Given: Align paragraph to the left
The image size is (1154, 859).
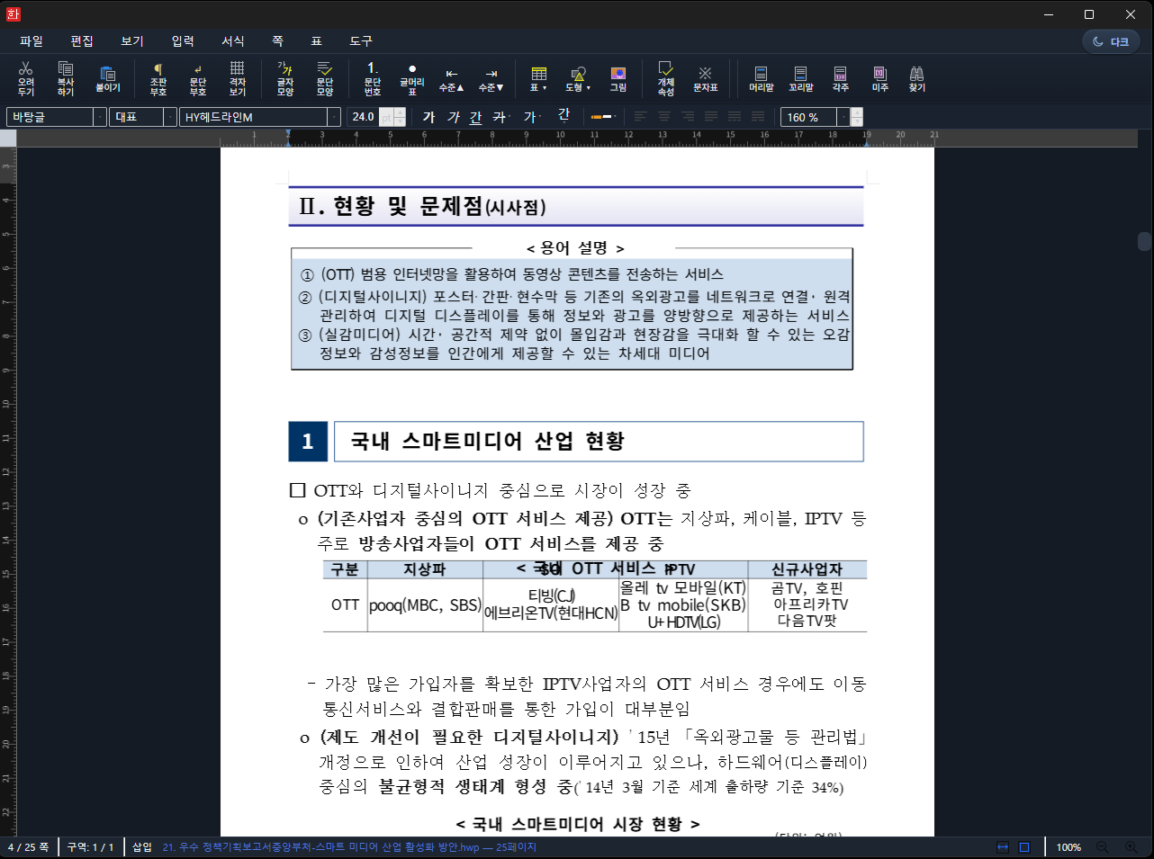Looking at the screenshot, I should pyautogui.click(x=641, y=117).
